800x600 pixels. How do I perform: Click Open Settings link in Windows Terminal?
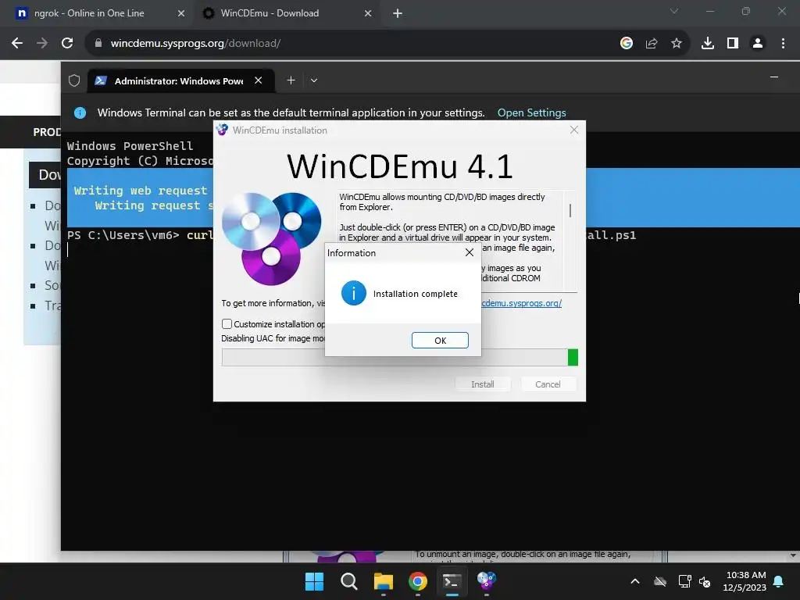pyautogui.click(x=531, y=112)
